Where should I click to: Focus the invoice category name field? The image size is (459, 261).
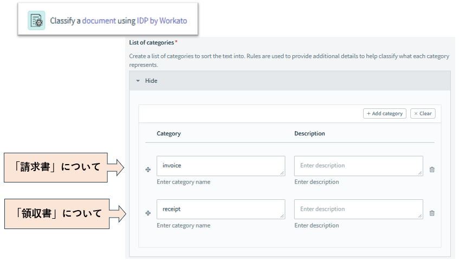[221, 166]
